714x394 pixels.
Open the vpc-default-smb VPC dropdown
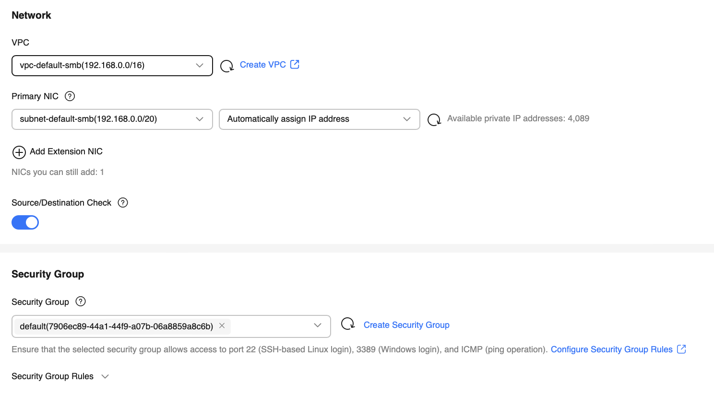pyautogui.click(x=112, y=66)
